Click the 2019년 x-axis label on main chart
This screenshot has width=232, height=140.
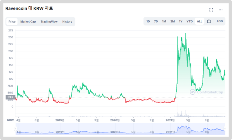(x=60, y=120)
